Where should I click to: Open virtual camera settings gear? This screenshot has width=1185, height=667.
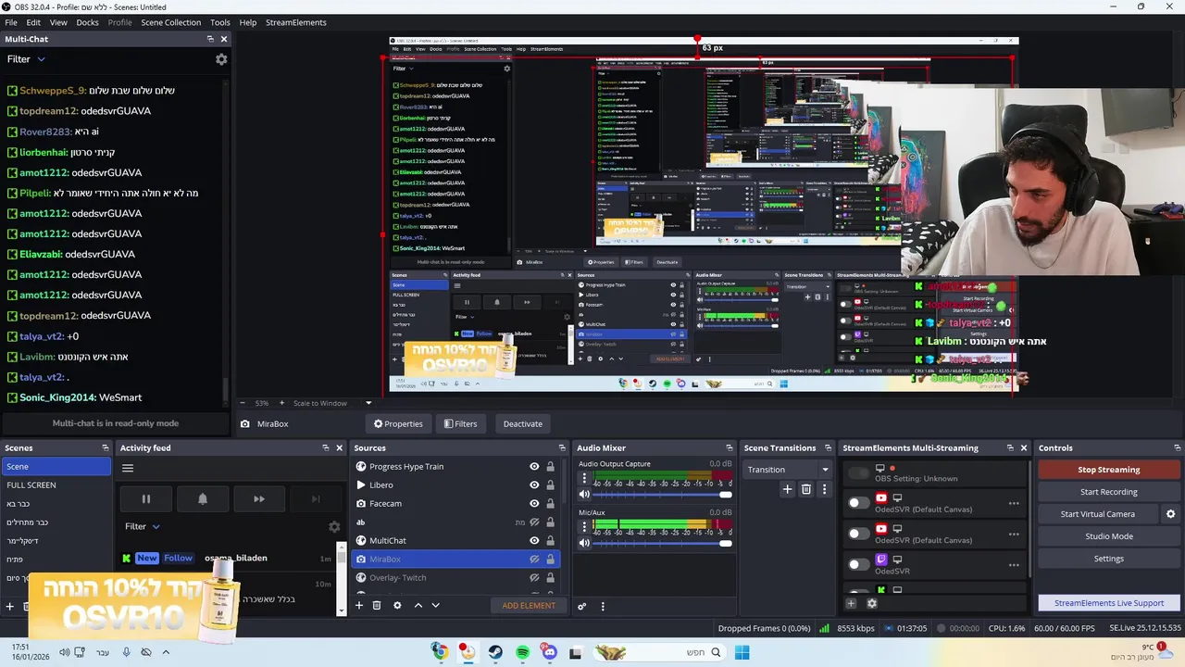(x=1170, y=514)
